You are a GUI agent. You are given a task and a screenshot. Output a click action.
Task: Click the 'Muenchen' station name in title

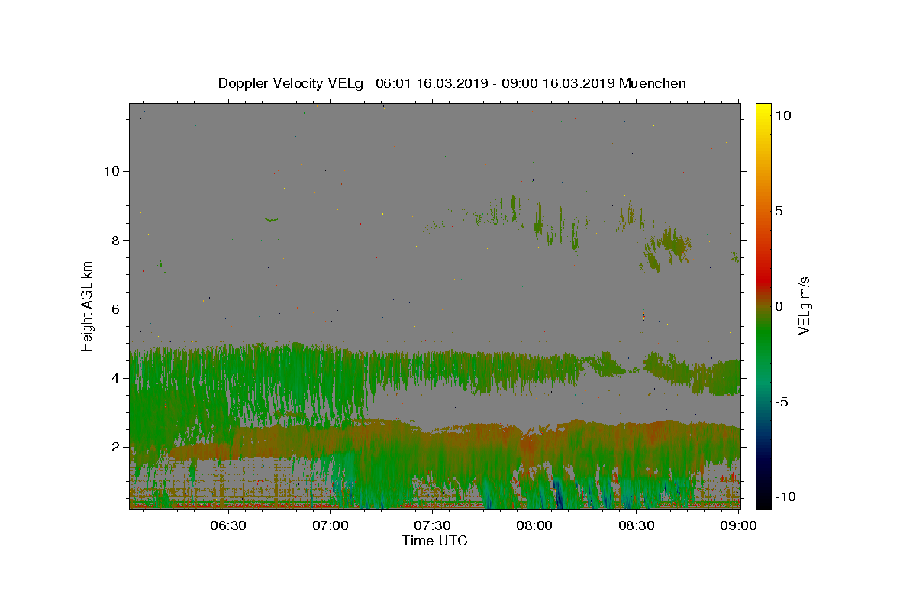[653, 83]
